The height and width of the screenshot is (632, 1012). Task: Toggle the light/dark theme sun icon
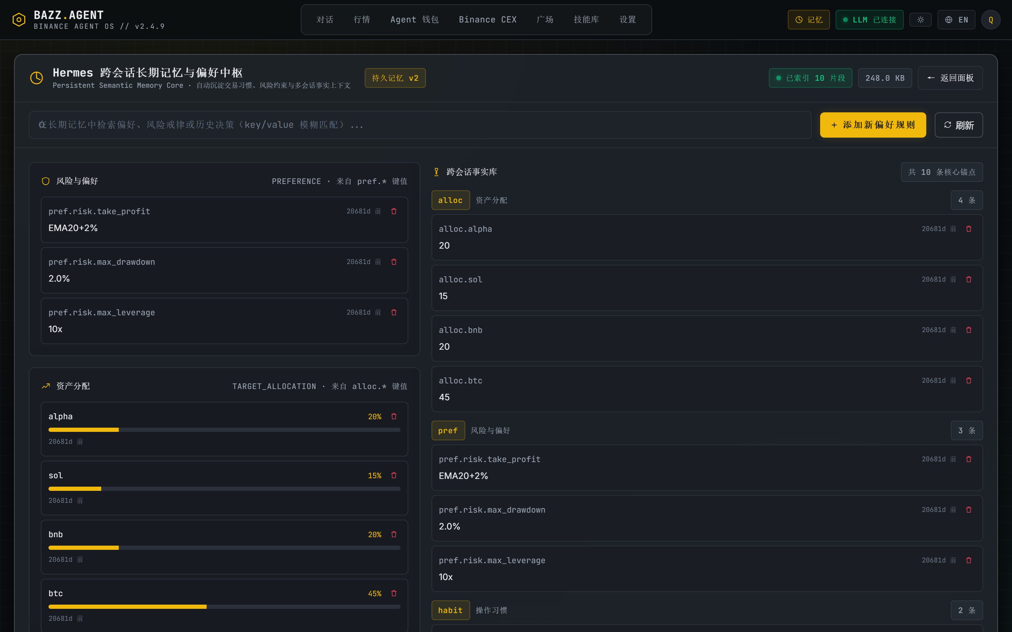point(920,20)
